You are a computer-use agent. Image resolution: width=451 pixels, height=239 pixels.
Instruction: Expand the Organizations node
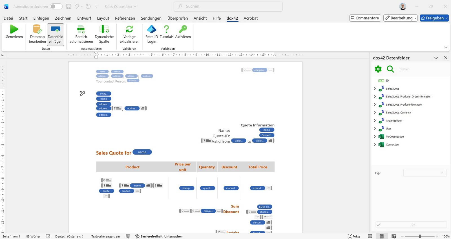pos(375,121)
